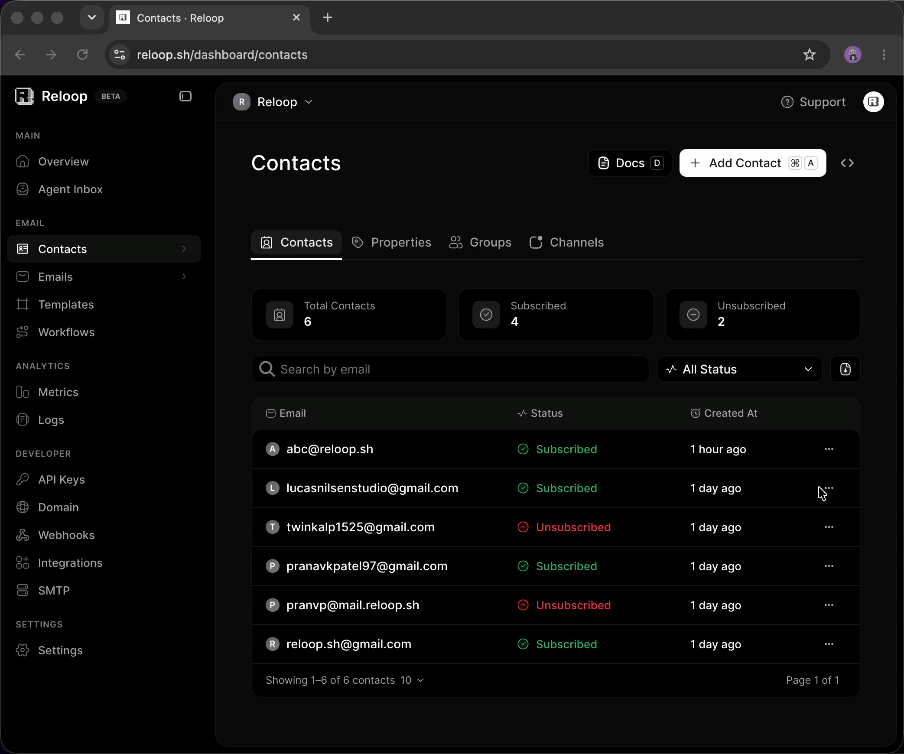Click Unsubscribed status of twinkalp1525@gmail.com
The width and height of the screenshot is (904, 754).
point(564,527)
